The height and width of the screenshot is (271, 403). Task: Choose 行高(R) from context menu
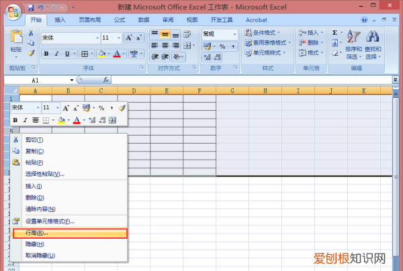click(70, 233)
